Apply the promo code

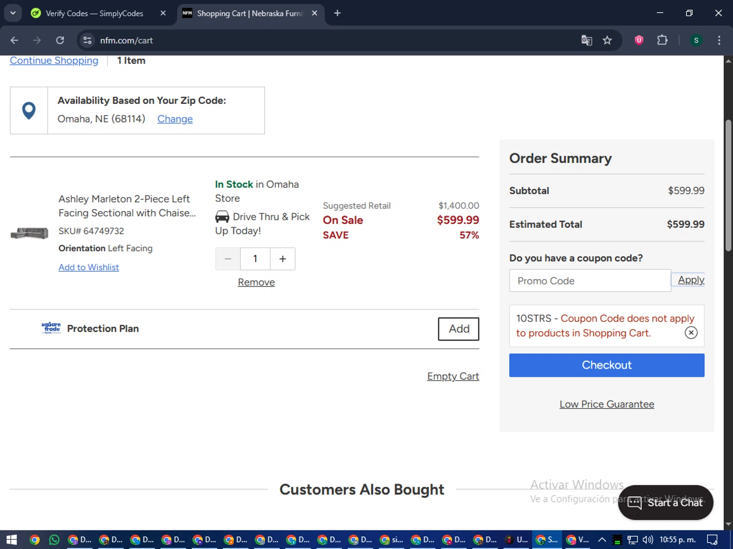pyautogui.click(x=690, y=280)
